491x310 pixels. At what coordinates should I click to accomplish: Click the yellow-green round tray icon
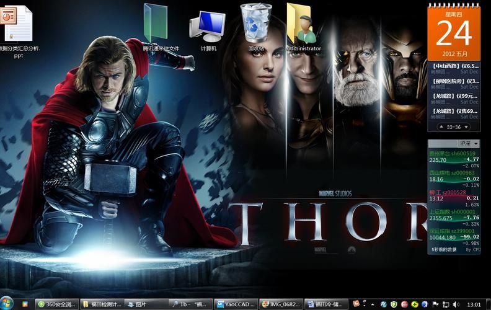tap(415, 304)
